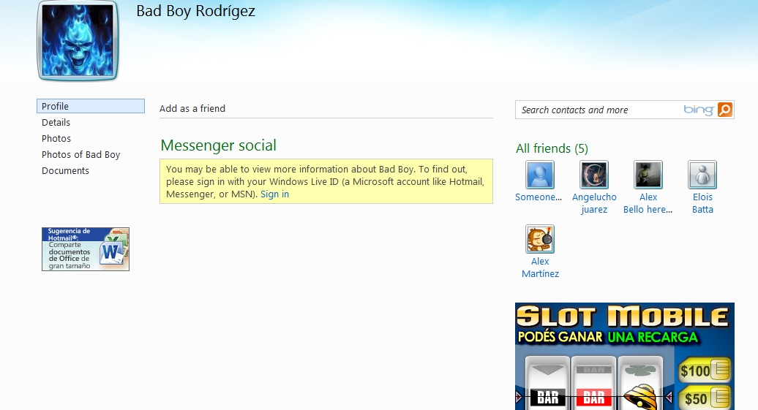
Task: Click the Sign in link
Action: point(274,194)
